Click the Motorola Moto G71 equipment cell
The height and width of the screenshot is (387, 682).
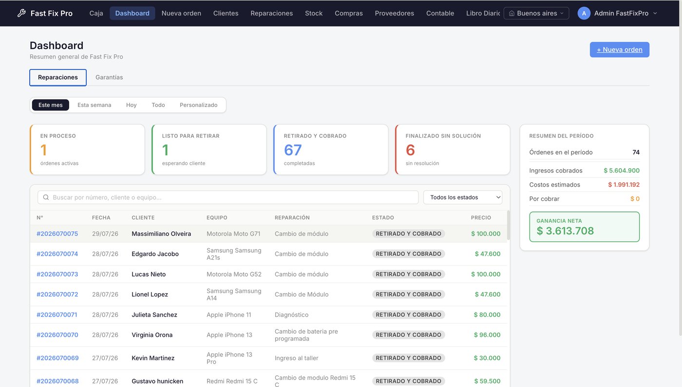(233, 234)
